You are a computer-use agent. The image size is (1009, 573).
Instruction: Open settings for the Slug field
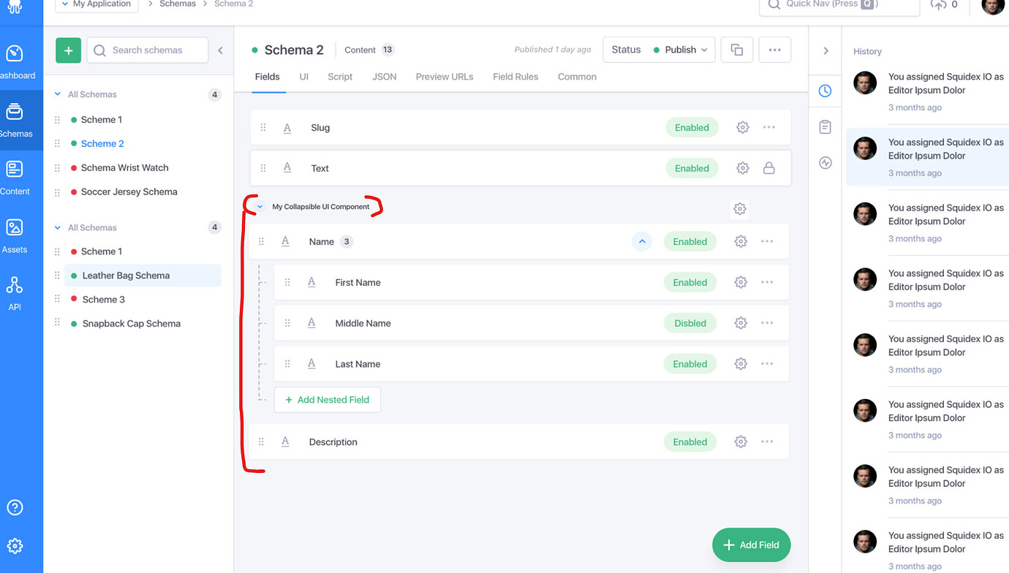(742, 126)
